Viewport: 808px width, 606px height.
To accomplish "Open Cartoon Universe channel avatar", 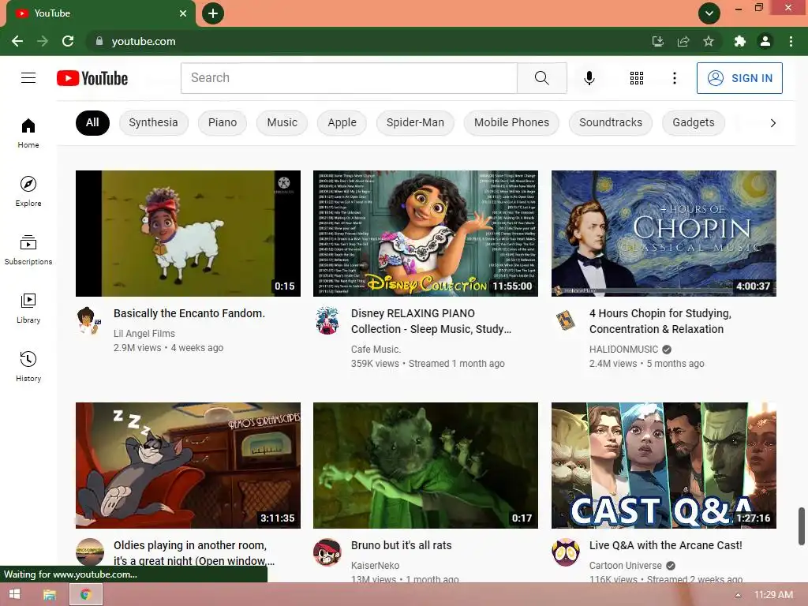I will point(565,552).
